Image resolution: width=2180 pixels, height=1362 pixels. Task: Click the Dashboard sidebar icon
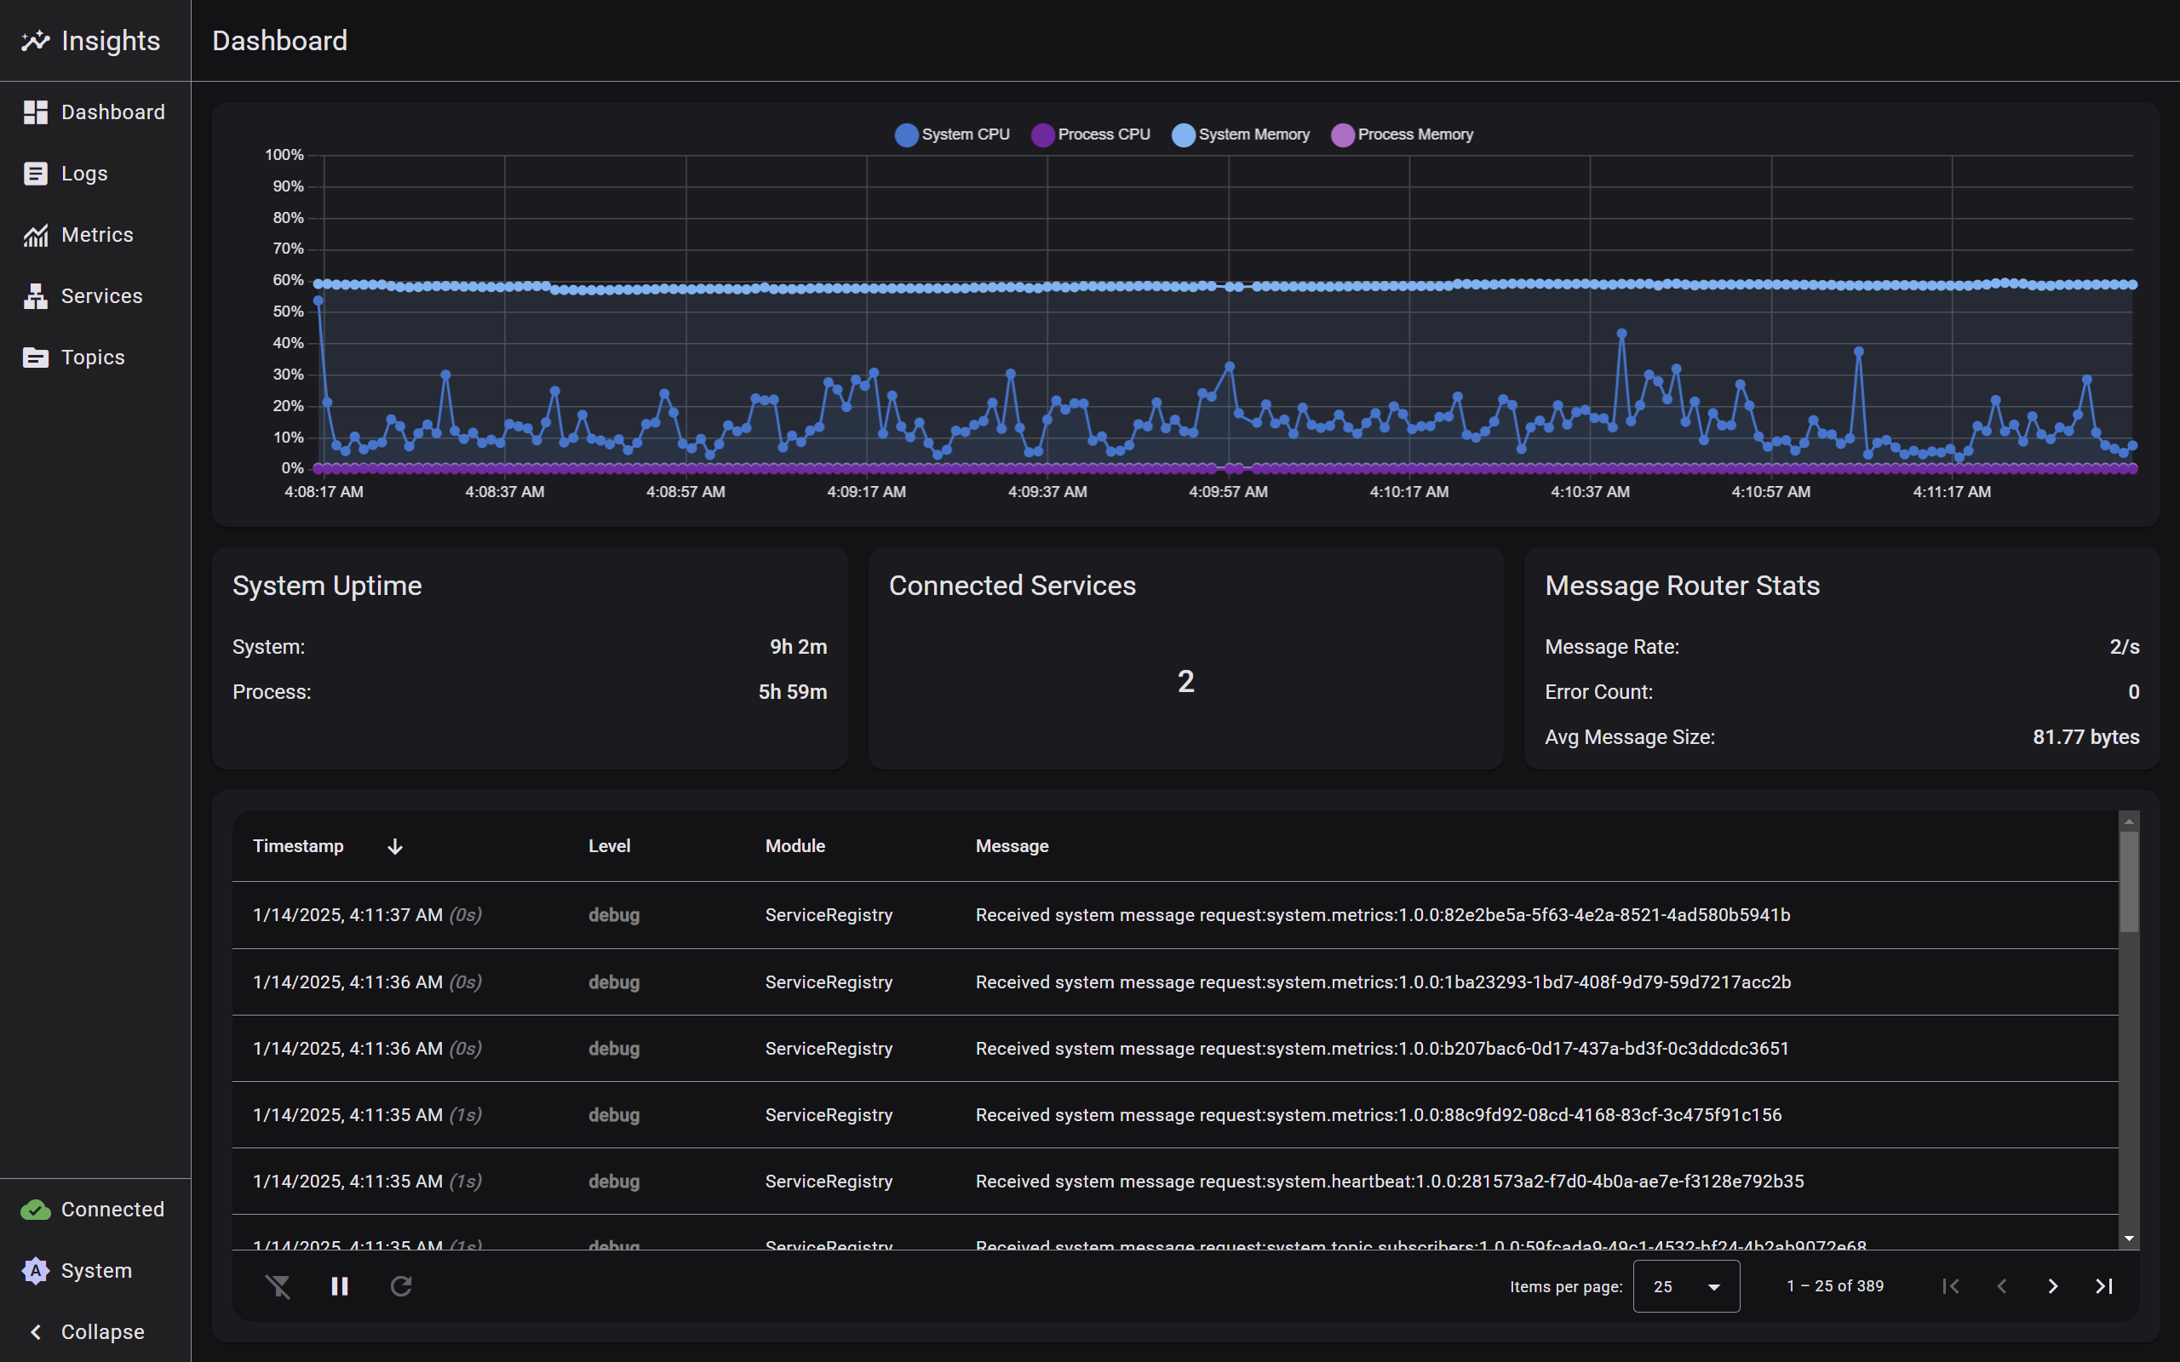click(x=35, y=112)
